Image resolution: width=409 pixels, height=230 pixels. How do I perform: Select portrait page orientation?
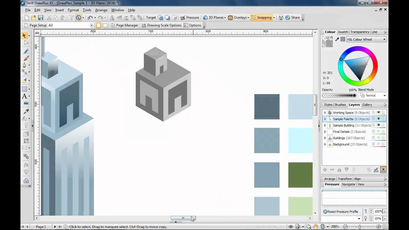(99, 25)
